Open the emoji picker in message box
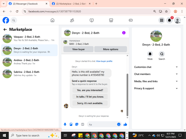This screenshot has height=139, width=186. (x=119, y=125)
